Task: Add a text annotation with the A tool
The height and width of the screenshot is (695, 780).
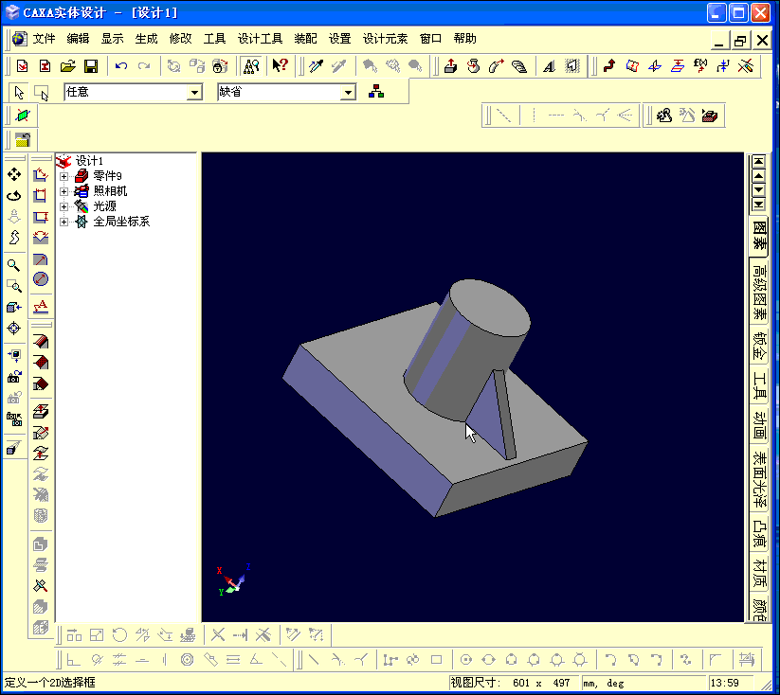Action: click(x=41, y=306)
